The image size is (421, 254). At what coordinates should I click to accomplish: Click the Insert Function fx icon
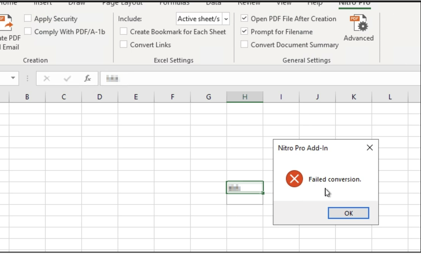pos(87,78)
